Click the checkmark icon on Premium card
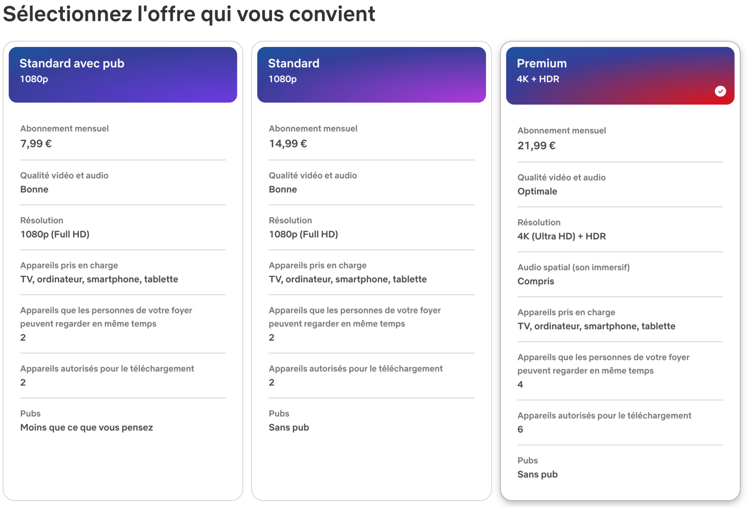The image size is (752, 507). (720, 91)
